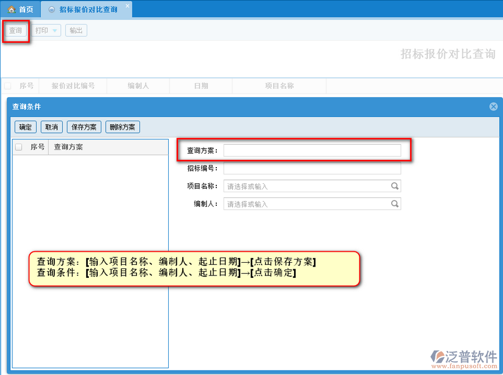Screen dimensions: 503x375
Task: Click the 删除方案 button
Action: click(x=122, y=127)
